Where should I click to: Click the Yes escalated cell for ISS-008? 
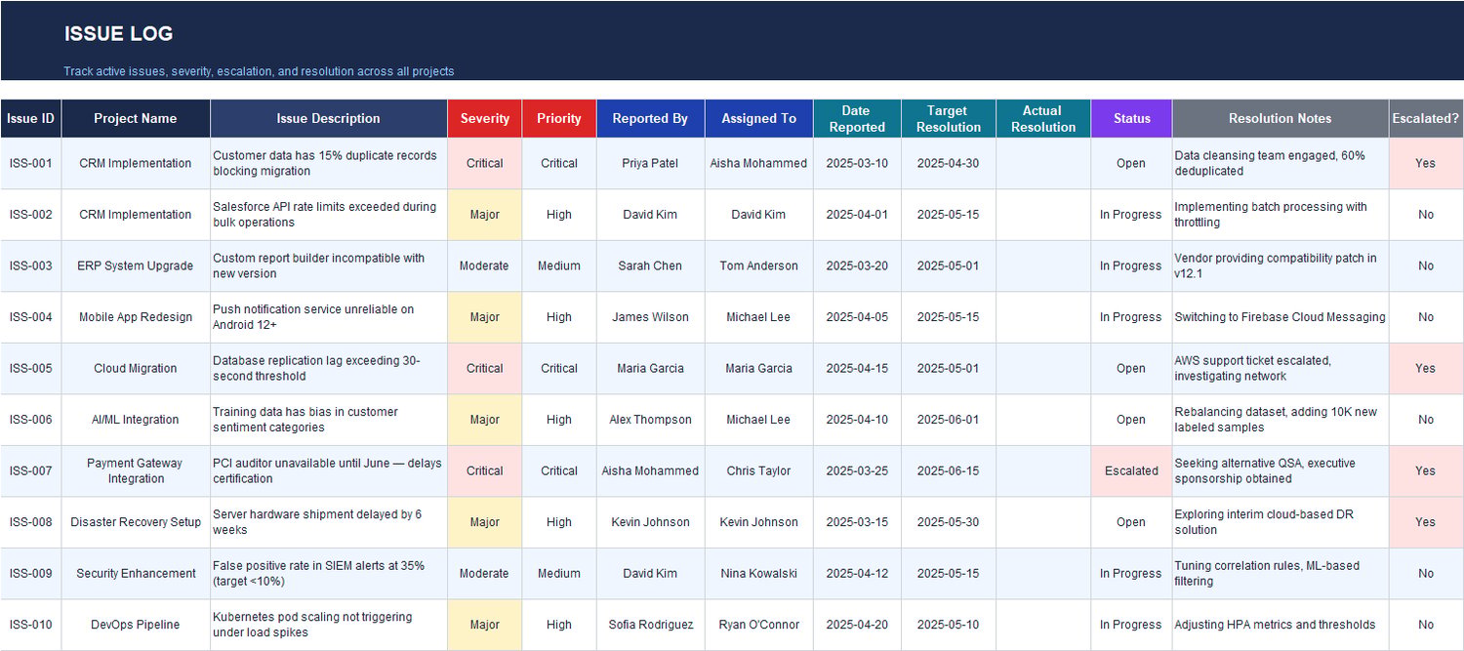tap(1426, 522)
